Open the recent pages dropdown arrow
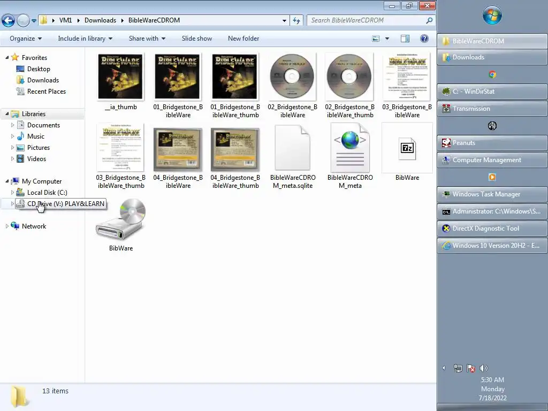Screen dimensions: 548x411 coord(34,21)
